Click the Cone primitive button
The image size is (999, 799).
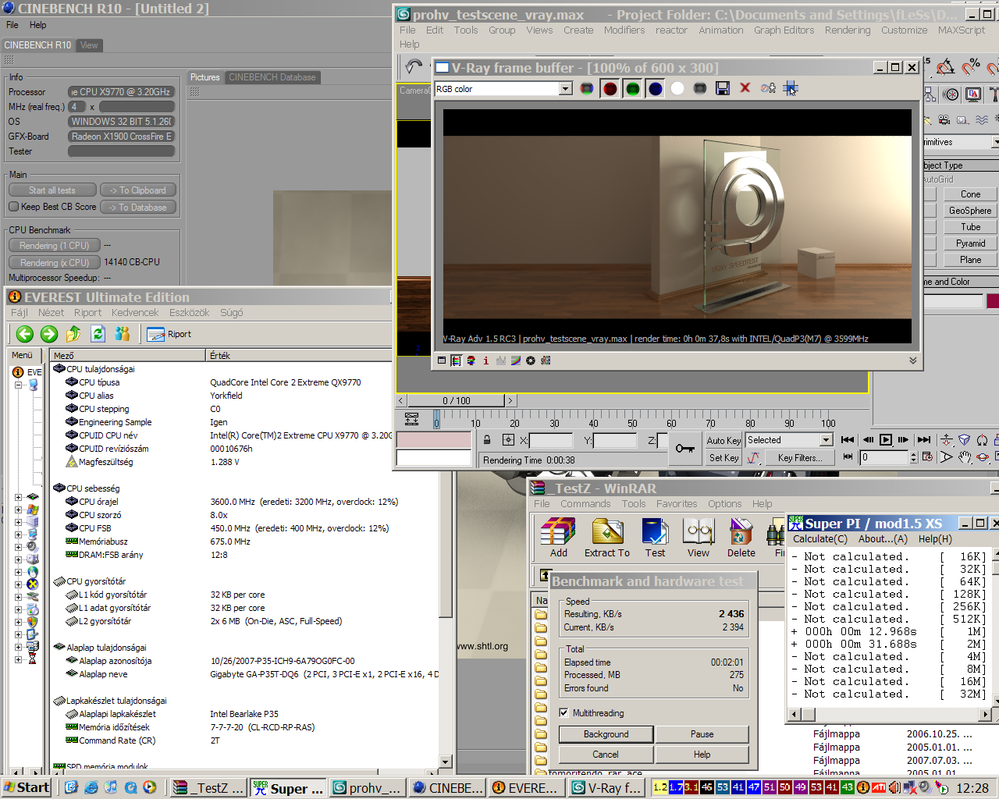coord(970,194)
